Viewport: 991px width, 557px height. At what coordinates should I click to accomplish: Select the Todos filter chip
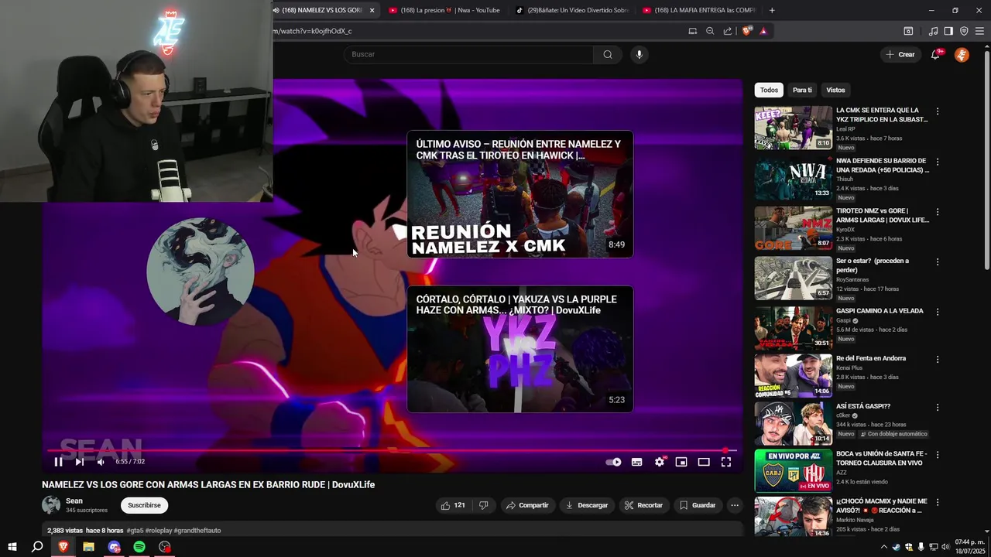(x=769, y=90)
